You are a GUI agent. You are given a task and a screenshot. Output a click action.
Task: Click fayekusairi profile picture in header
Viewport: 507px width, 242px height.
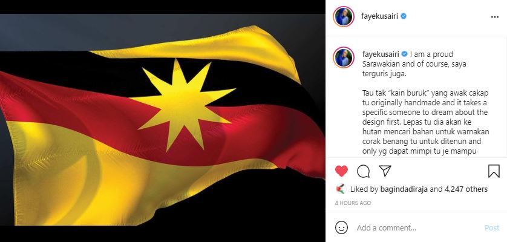click(x=344, y=16)
